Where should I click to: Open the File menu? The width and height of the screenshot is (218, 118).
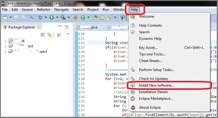point(5,10)
